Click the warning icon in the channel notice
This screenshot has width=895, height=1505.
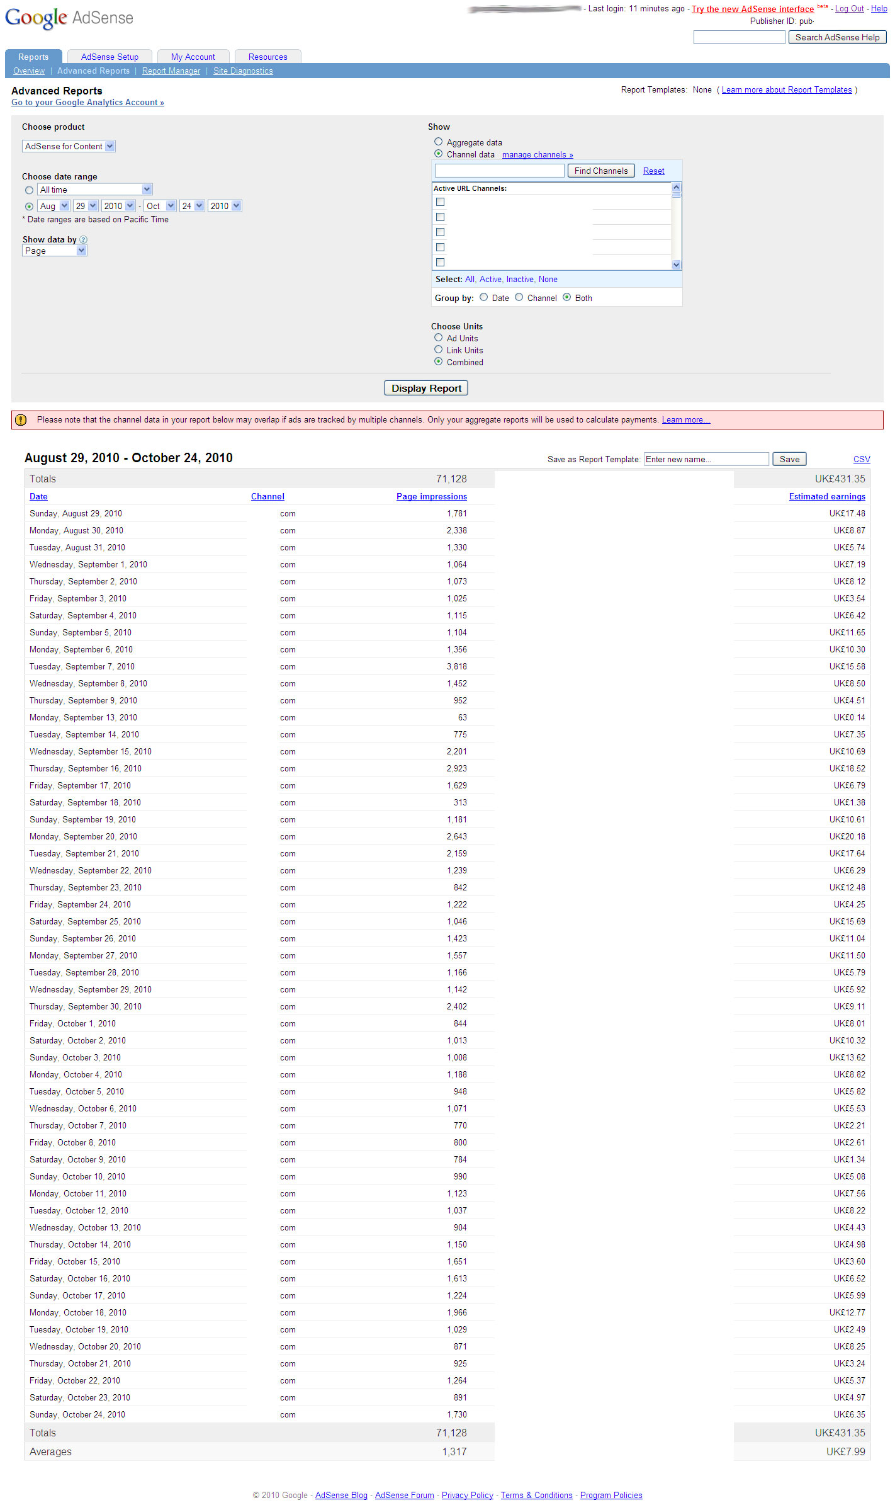coord(21,420)
